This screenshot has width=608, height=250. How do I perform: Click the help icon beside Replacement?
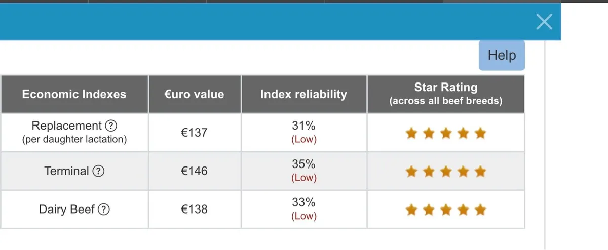(x=111, y=126)
